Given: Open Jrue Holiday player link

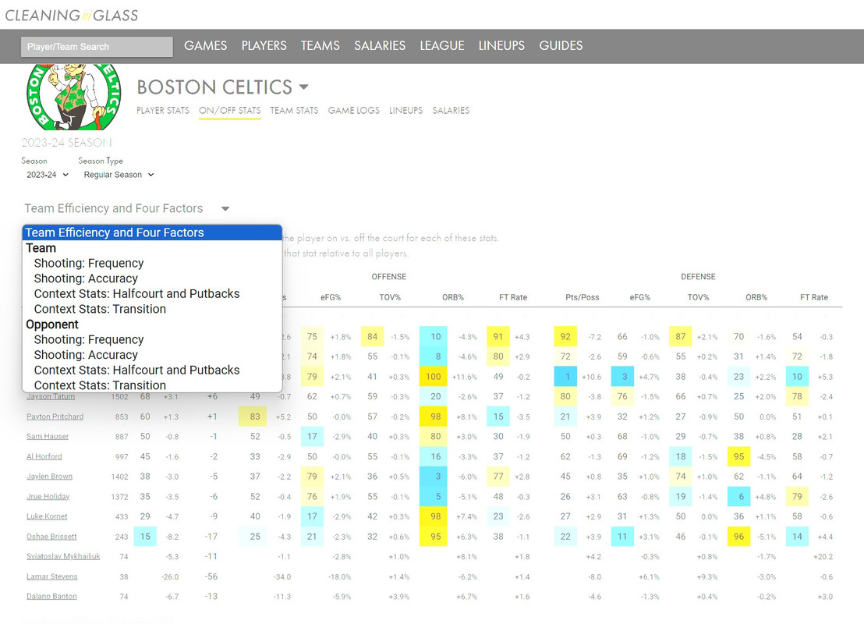Looking at the screenshot, I should click(x=48, y=497).
